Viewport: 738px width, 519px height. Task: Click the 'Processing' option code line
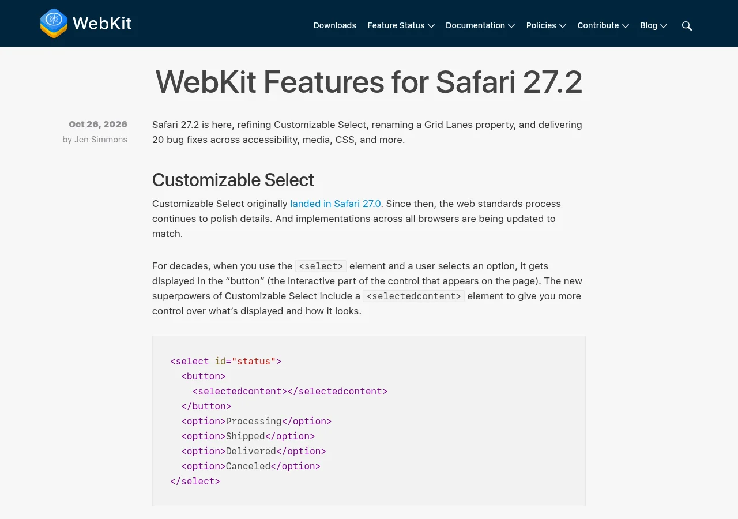click(257, 422)
